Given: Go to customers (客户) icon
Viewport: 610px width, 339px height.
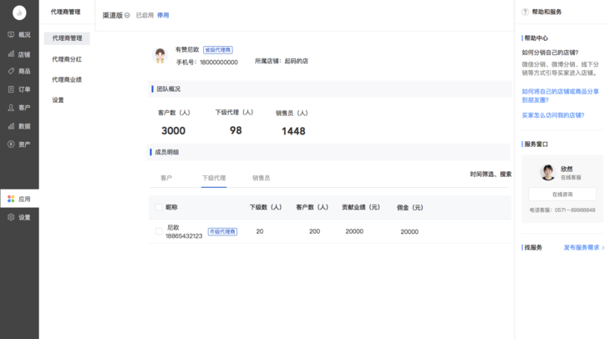Looking at the screenshot, I should pyautogui.click(x=11, y=108).
